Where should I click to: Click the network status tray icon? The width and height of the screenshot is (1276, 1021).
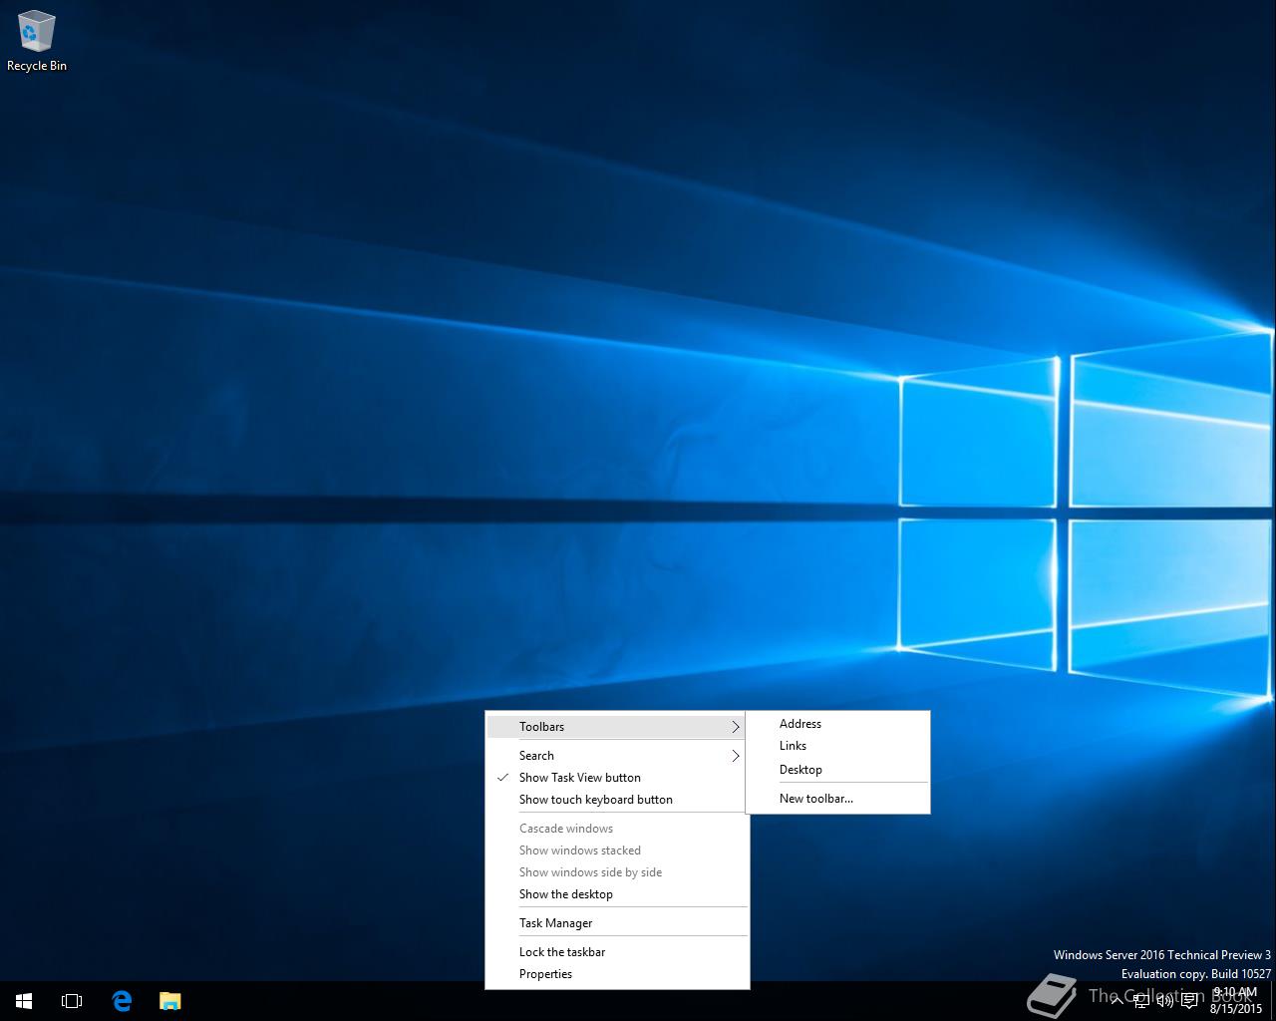pos(1141,1001)
